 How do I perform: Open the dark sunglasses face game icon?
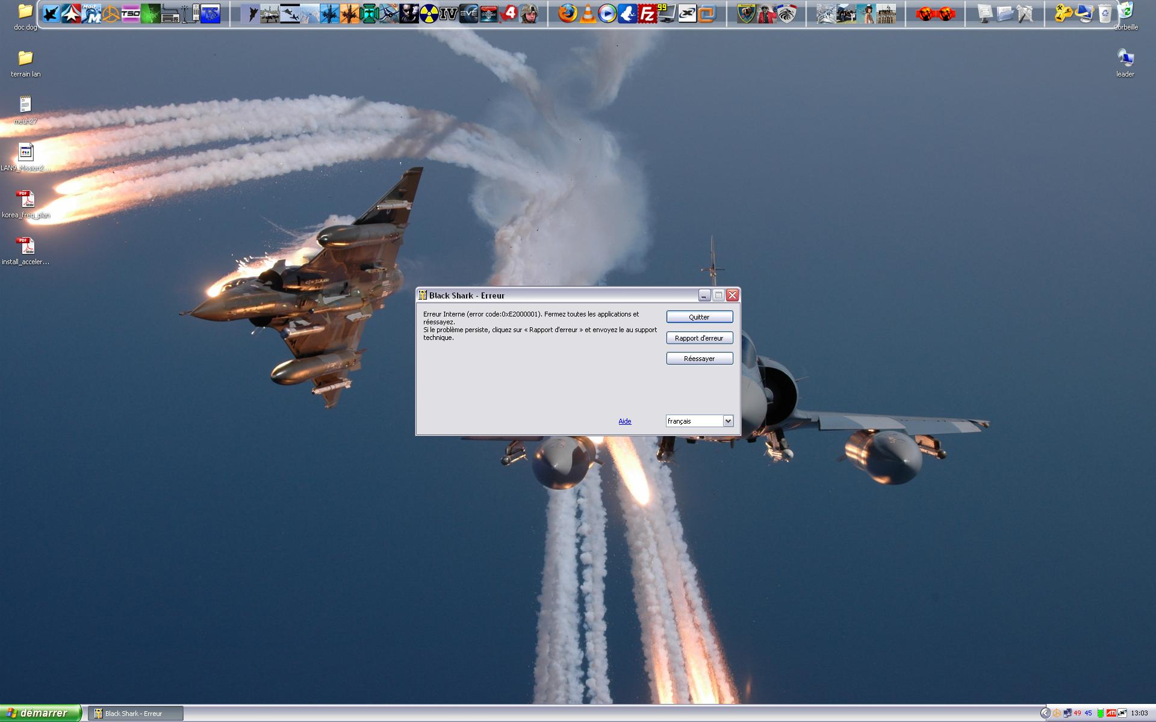(x=408, y=13)
